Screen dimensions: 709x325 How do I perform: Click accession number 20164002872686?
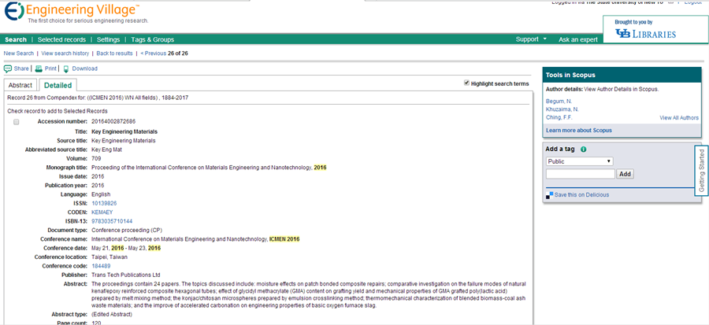pos(113,121)
